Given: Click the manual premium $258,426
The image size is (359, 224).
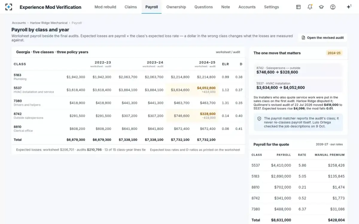Looking at the screenshot, I should click(336, 165).
